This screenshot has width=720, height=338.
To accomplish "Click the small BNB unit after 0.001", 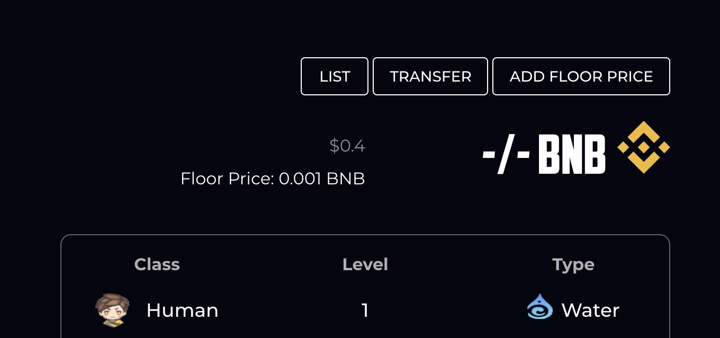I will point(346,179).
